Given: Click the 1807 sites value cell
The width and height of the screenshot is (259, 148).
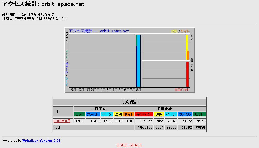Looking at the screenshot, I should (x=129, y=121).
